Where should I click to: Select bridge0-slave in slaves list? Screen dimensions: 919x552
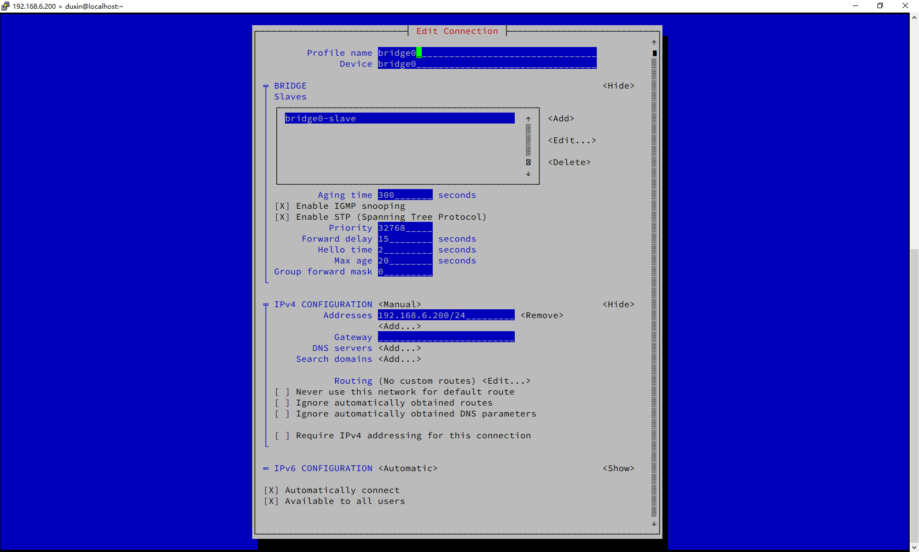[400, 119]
